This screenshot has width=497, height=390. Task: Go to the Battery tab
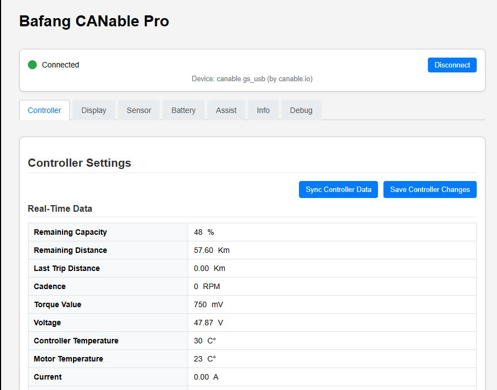click(x=183, y=110)
